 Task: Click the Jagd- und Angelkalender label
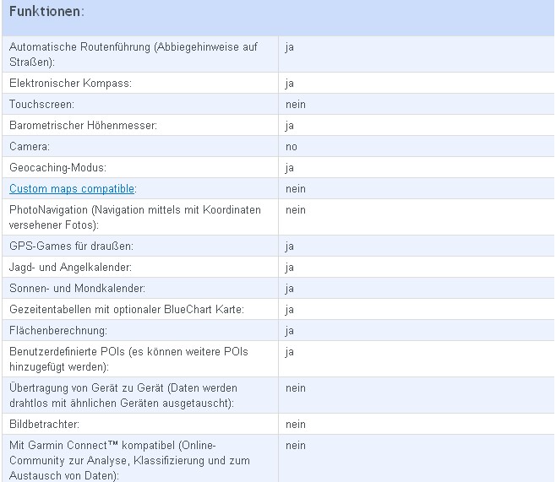coord(70,268)
